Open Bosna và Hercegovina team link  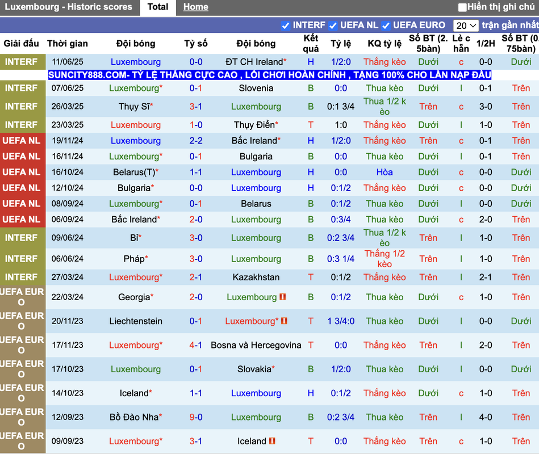[x=256, y=345]
